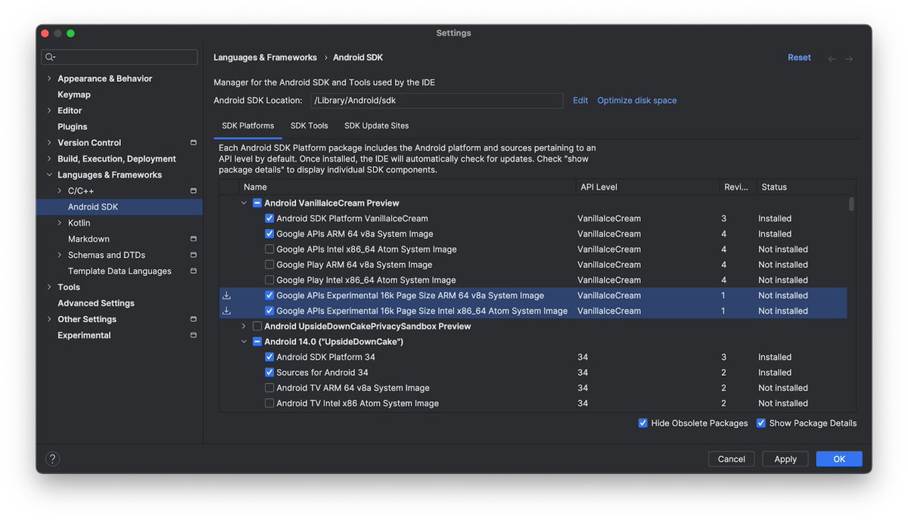Click the project-level icon next to Template Data Languages
Viewport: 908px width, 521px height.
(x=193, y=271)
